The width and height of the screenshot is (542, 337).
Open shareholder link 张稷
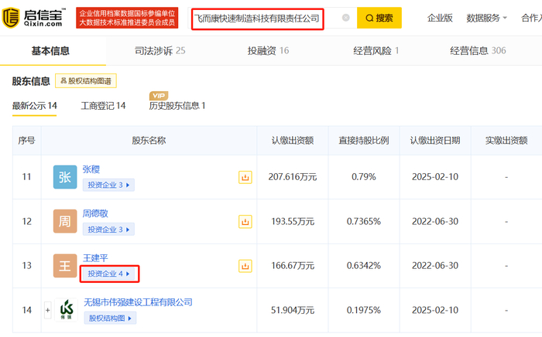click(91, 169)
